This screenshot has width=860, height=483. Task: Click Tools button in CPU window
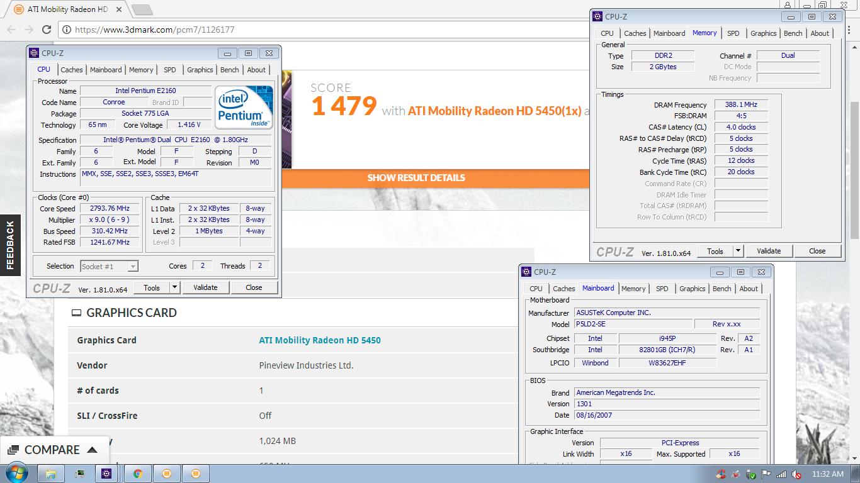click(x=151, y=287)
